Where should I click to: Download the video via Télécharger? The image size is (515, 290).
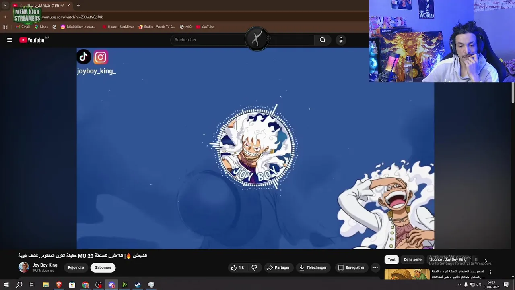click(x=313, y=267)
